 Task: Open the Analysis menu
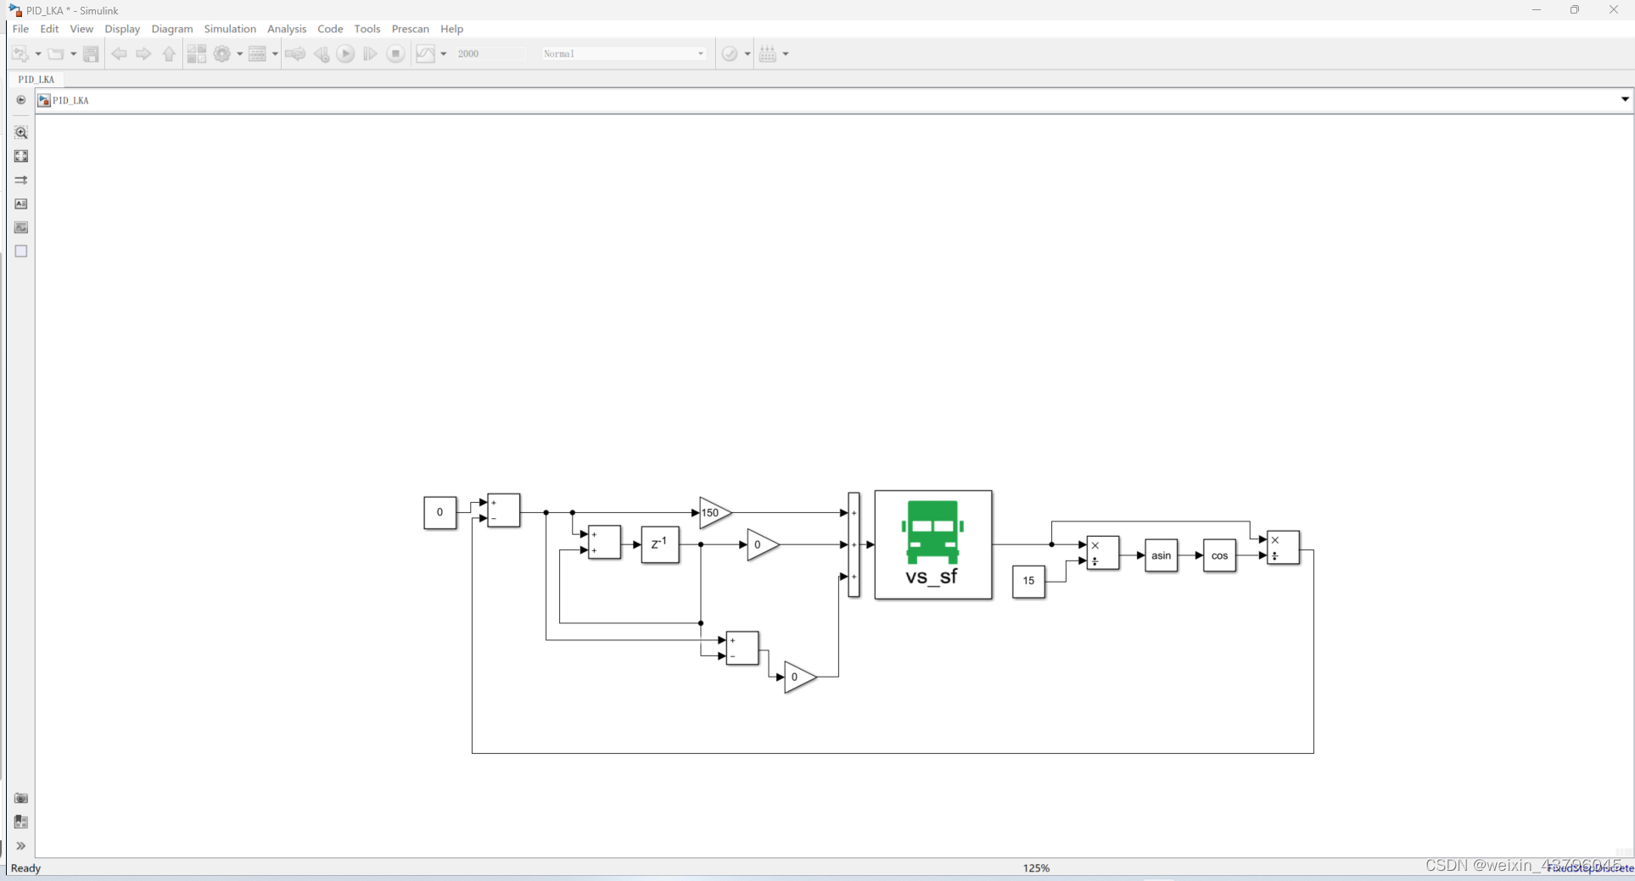(287, 29)
